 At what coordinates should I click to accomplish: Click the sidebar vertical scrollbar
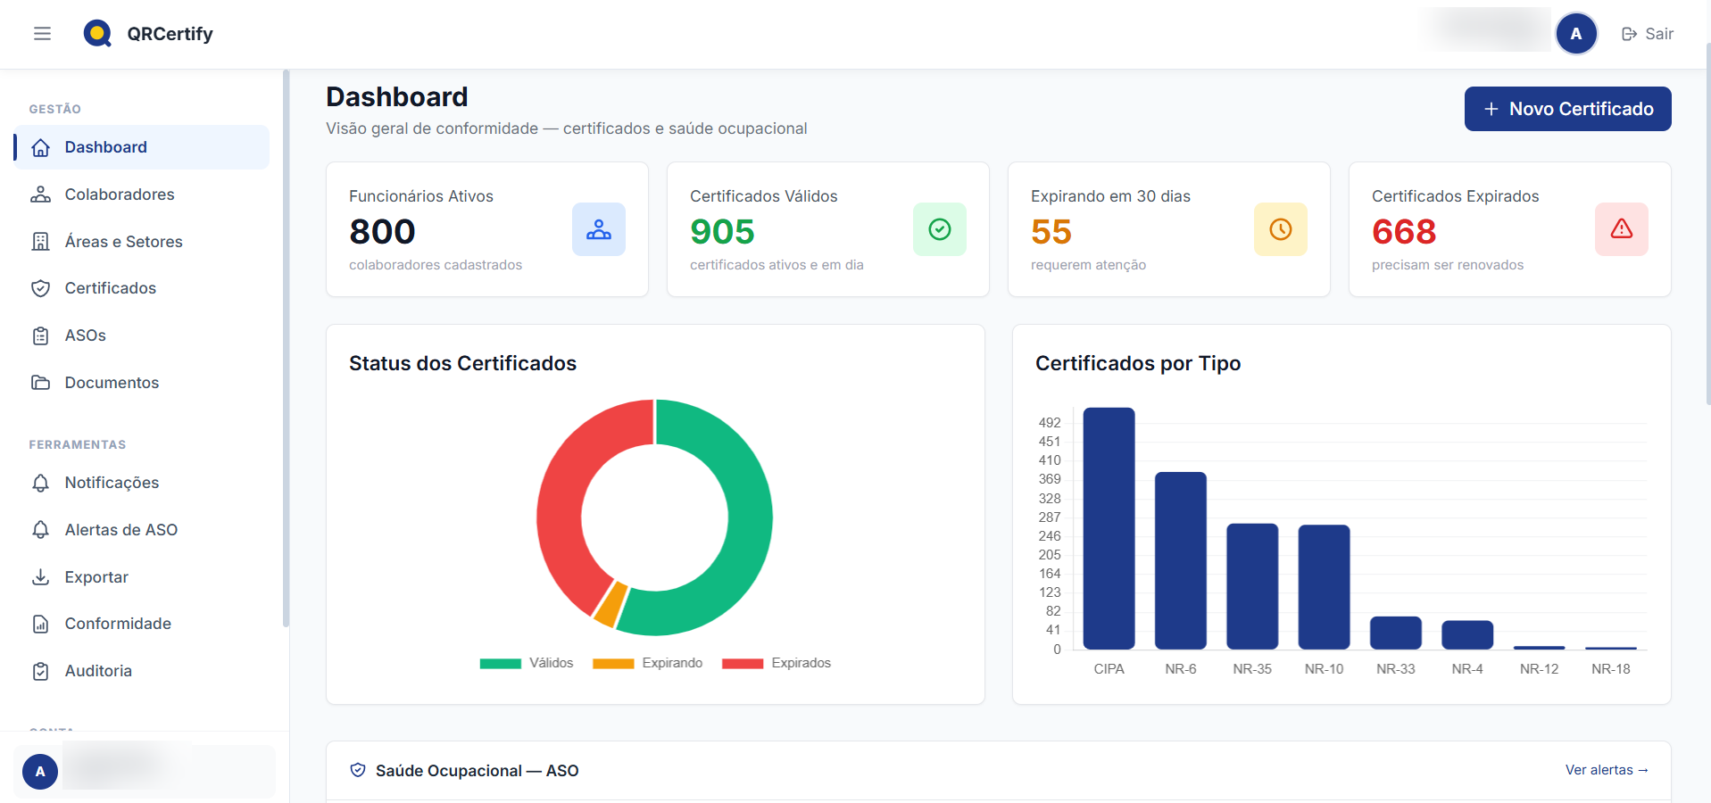[286, 348]
